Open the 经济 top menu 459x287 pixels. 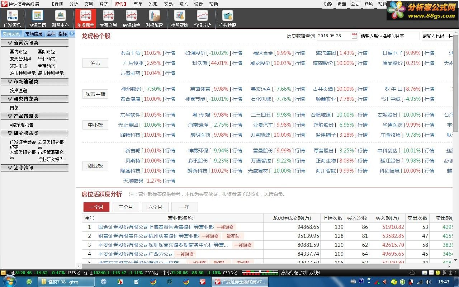(104, 4)
